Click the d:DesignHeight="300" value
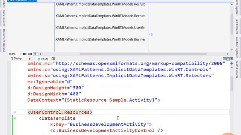 pyautogui.click(x=77, y=88)
